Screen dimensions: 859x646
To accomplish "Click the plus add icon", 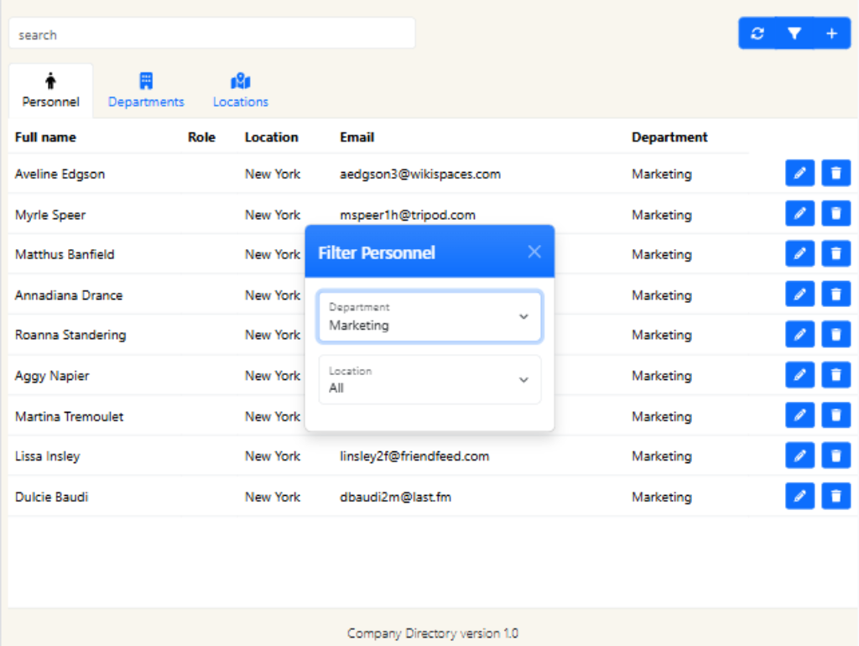I will [831, 34].
